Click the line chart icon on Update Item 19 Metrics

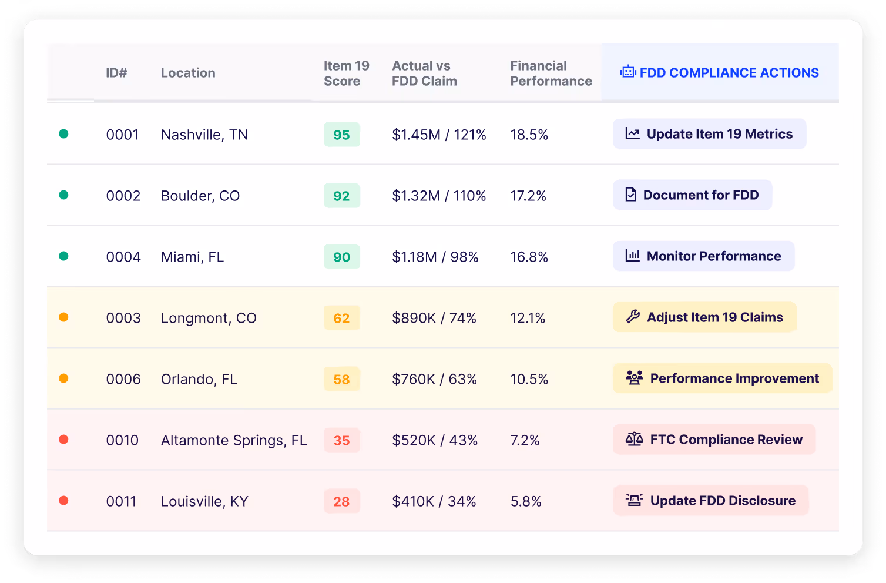(x=632, y=134)
